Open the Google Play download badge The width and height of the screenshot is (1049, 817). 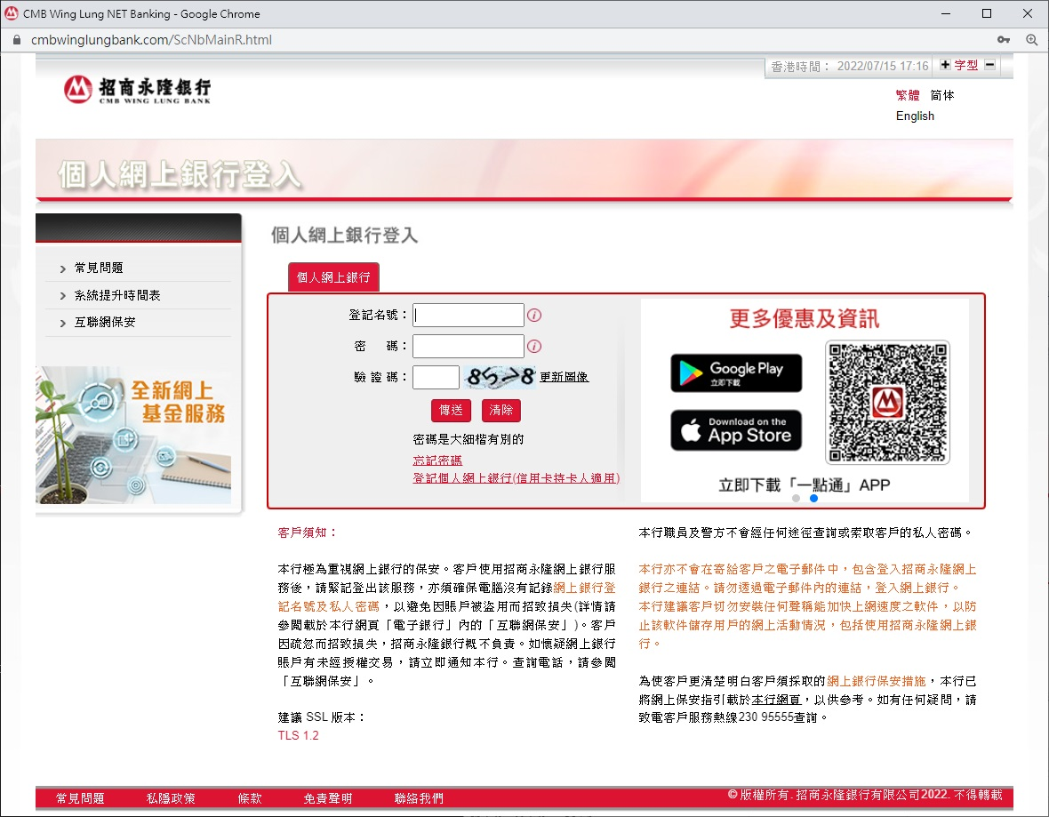736,372
